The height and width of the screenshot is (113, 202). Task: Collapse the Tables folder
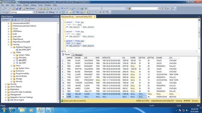pyautogui.click(x=11, y=52)
